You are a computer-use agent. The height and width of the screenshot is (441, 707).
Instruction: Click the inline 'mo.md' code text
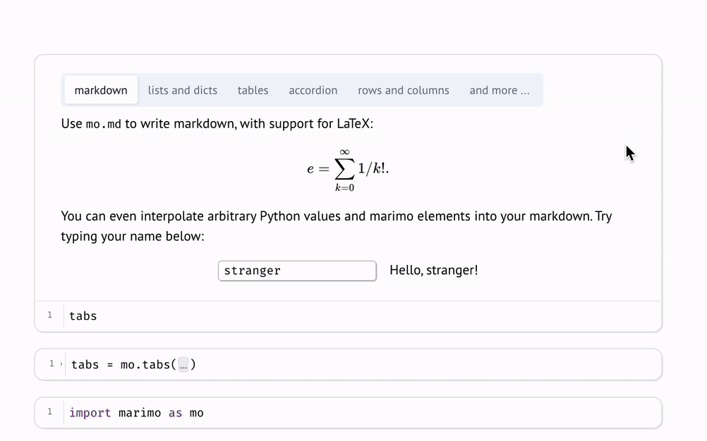click(104, 124)
